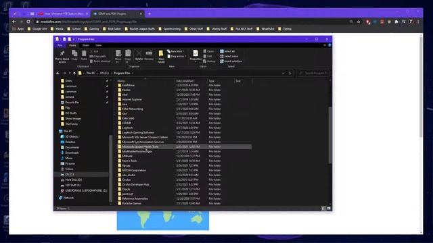Go back in File Explorer

click(58, 74)
